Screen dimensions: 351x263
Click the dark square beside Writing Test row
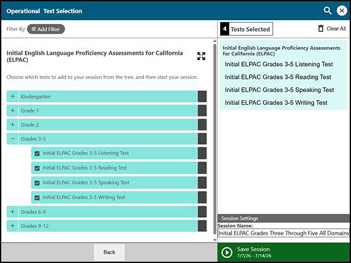(202, 197)
